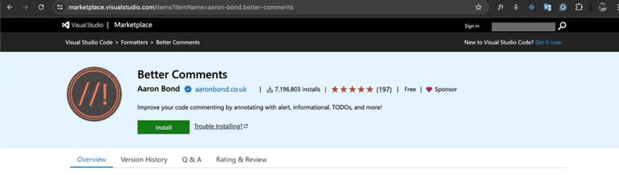The height and width of the screenshot is (175, 619).
Task: Open the Q & A tab
Action: point(191,160)
